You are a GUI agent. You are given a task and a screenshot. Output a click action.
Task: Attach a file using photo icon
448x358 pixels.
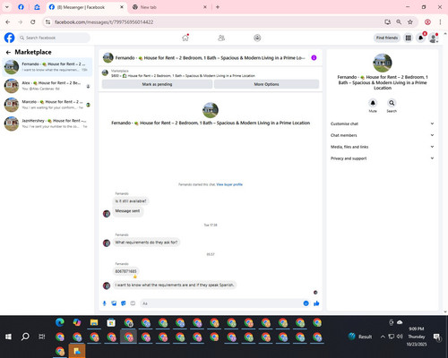tap(114, 303)
